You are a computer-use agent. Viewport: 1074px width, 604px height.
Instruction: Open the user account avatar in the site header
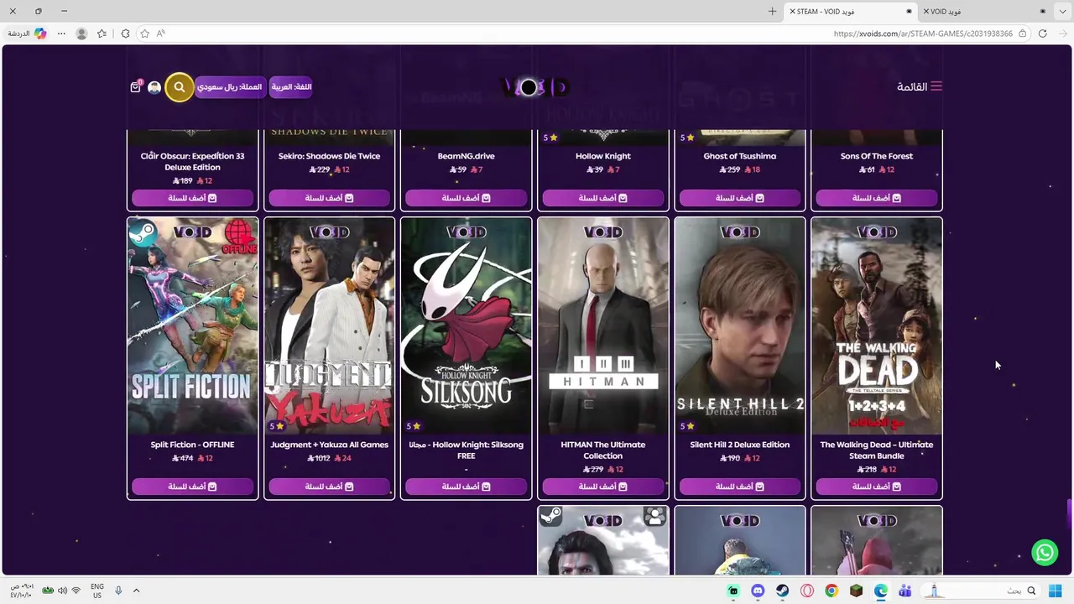click(154, 87)
